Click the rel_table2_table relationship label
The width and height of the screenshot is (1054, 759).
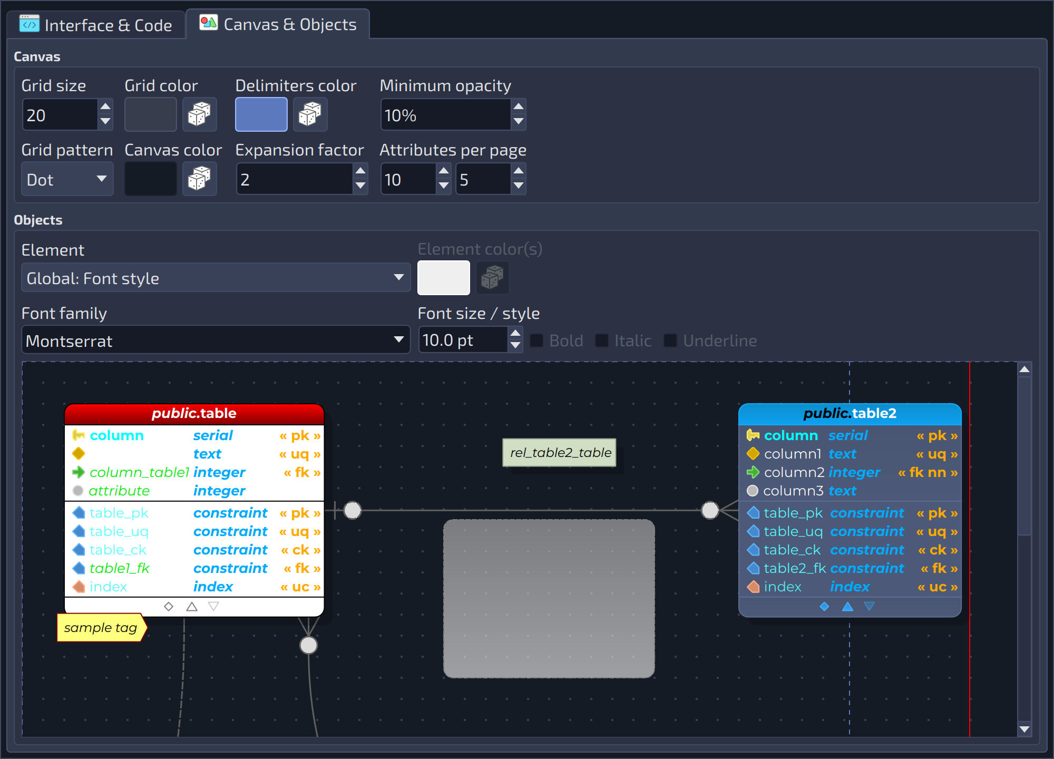pos(560,452)
